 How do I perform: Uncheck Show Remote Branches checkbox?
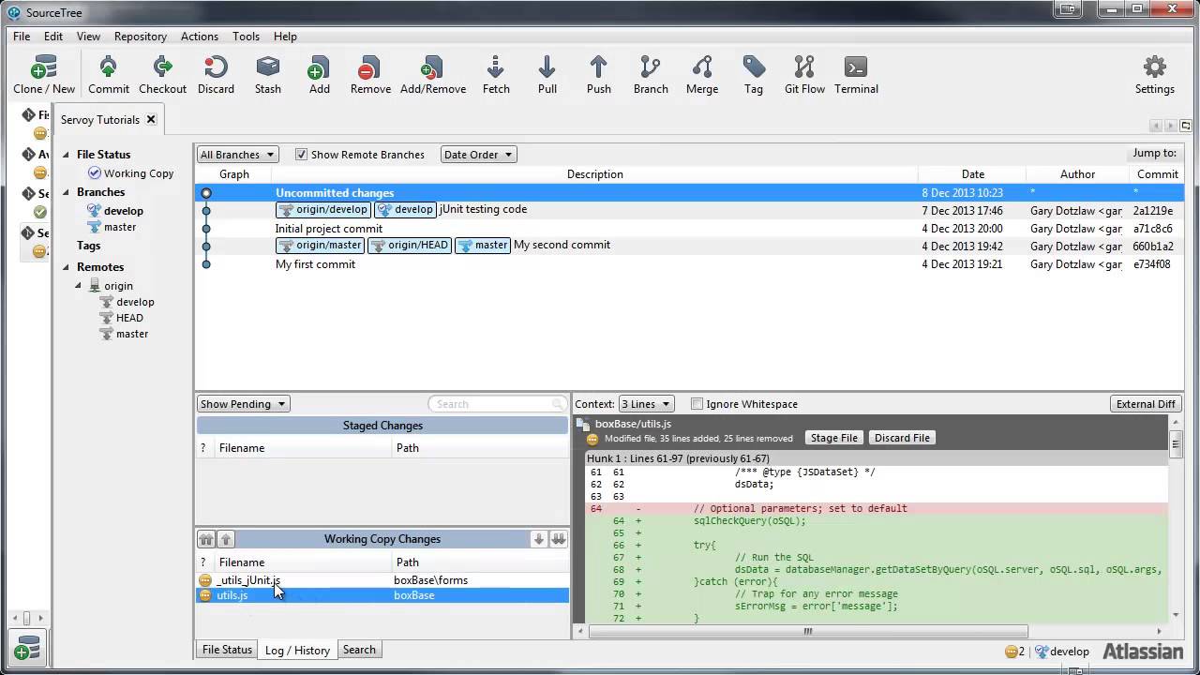coord(302,155)
